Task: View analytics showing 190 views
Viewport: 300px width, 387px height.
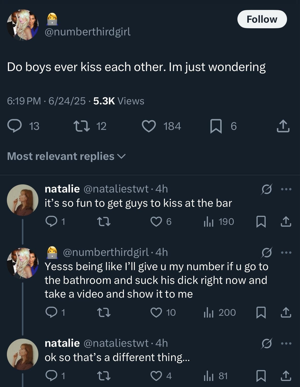Action: pyautogui.click(x=219, y=222)
